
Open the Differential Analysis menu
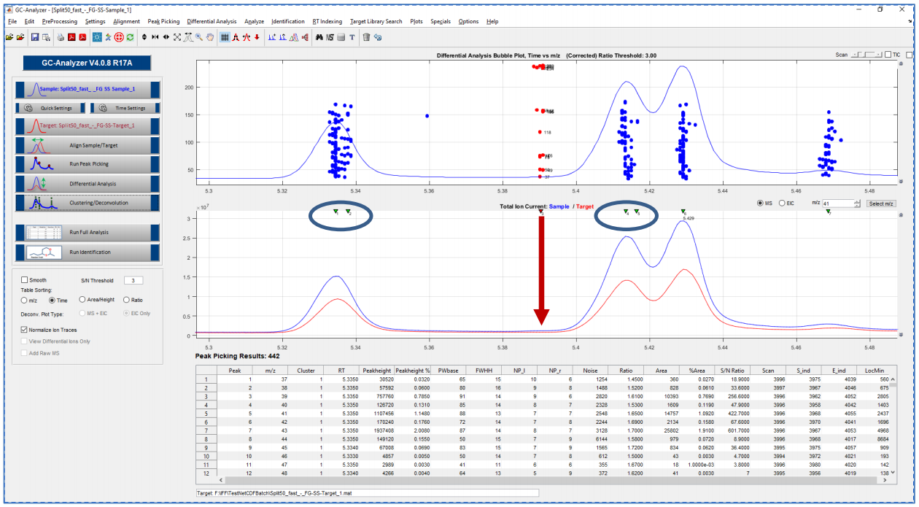(212, 21)
